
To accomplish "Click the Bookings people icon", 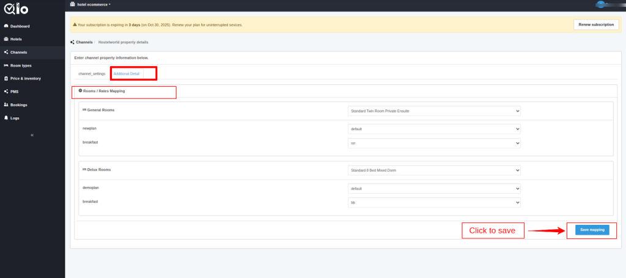I will click(x=6, y=104).
